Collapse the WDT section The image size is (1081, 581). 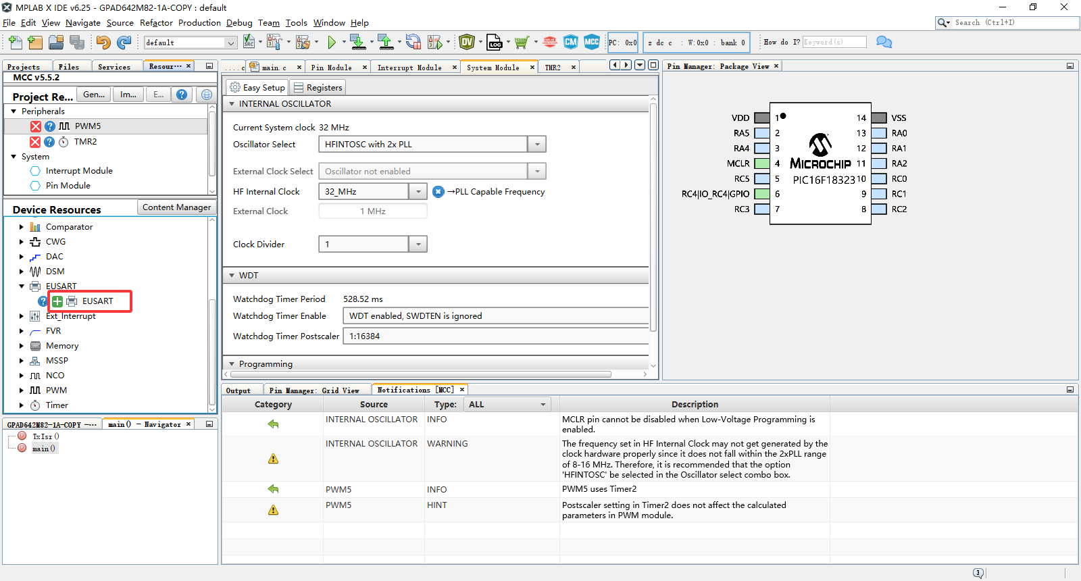click(232, 276)
